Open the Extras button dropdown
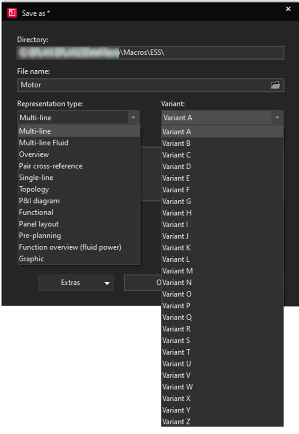This screenshot has height=434, width=299. tap(76, 282)
